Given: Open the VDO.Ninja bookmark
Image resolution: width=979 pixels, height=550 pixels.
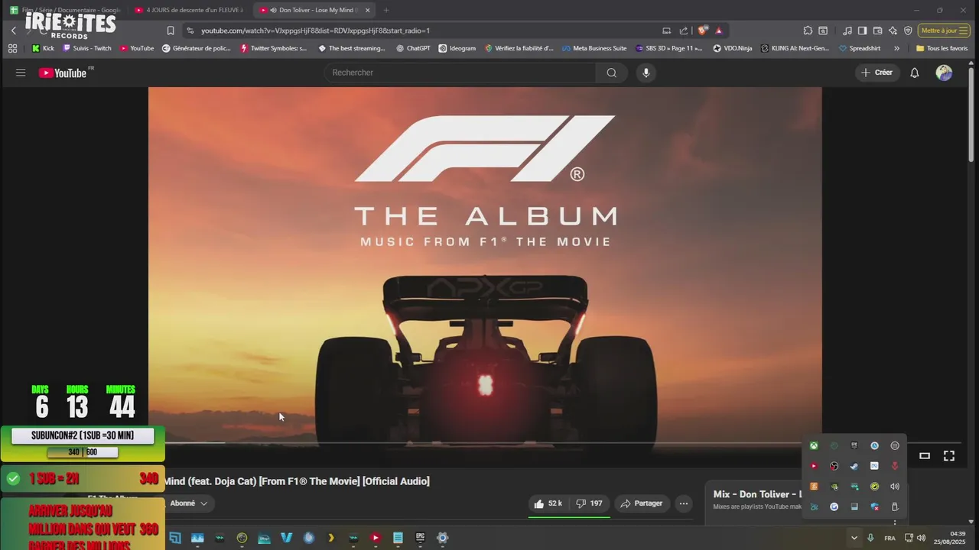Looking at the screenshot, I should pos(733,48).
